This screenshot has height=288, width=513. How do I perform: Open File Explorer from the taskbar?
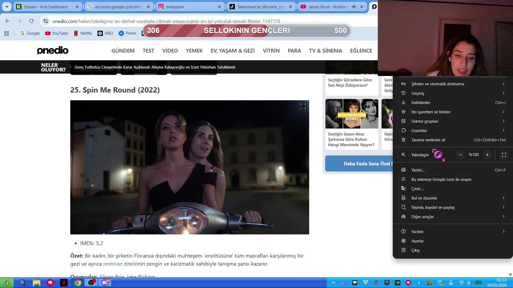36,283
